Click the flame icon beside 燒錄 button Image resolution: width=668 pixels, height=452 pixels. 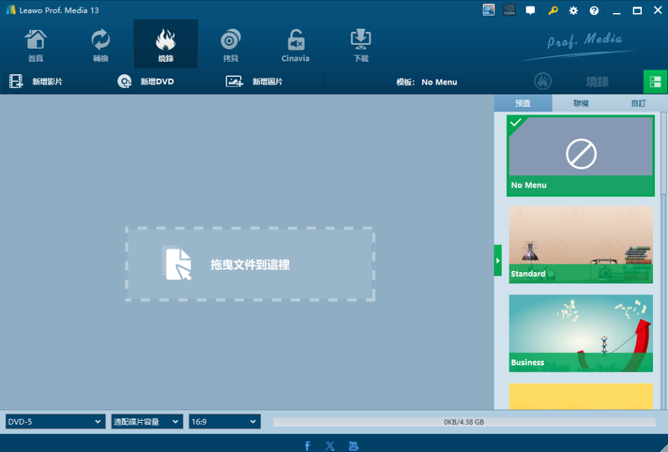[x=543, y=81]
